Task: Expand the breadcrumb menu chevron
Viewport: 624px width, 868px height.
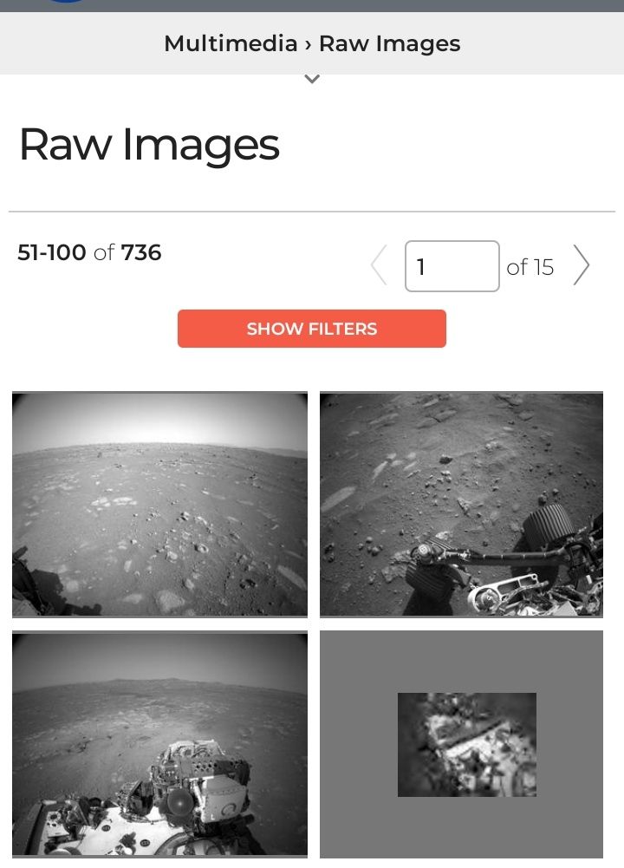Action: [x=312, y=79]
